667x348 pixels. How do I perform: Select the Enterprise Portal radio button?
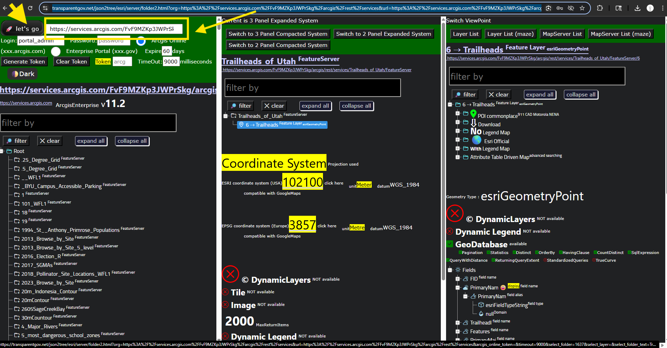click(x=56, y=52)
